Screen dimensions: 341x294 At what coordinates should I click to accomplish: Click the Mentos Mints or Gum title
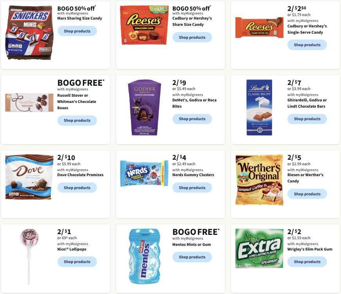pos(192,245)
